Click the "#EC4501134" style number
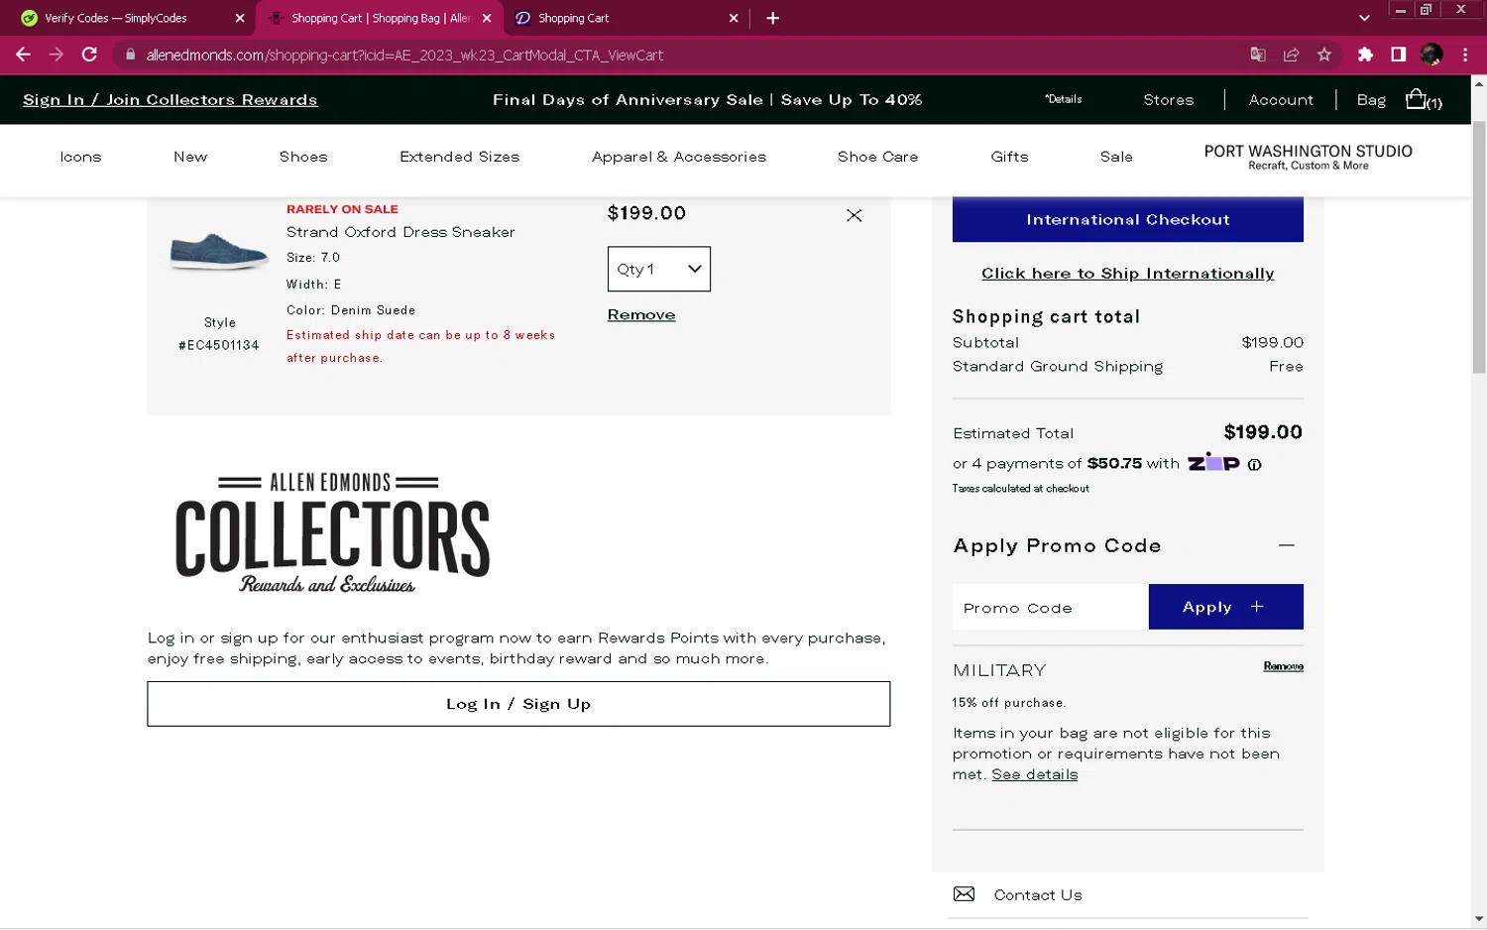Image resolution: width=1487 pixels, height=930 pixels. tap(218, 345)
